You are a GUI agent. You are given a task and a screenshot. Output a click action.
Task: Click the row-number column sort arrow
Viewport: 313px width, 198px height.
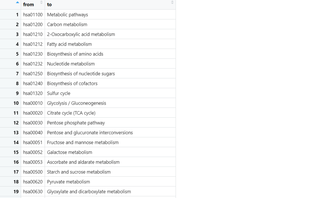[x=17, y=3]
